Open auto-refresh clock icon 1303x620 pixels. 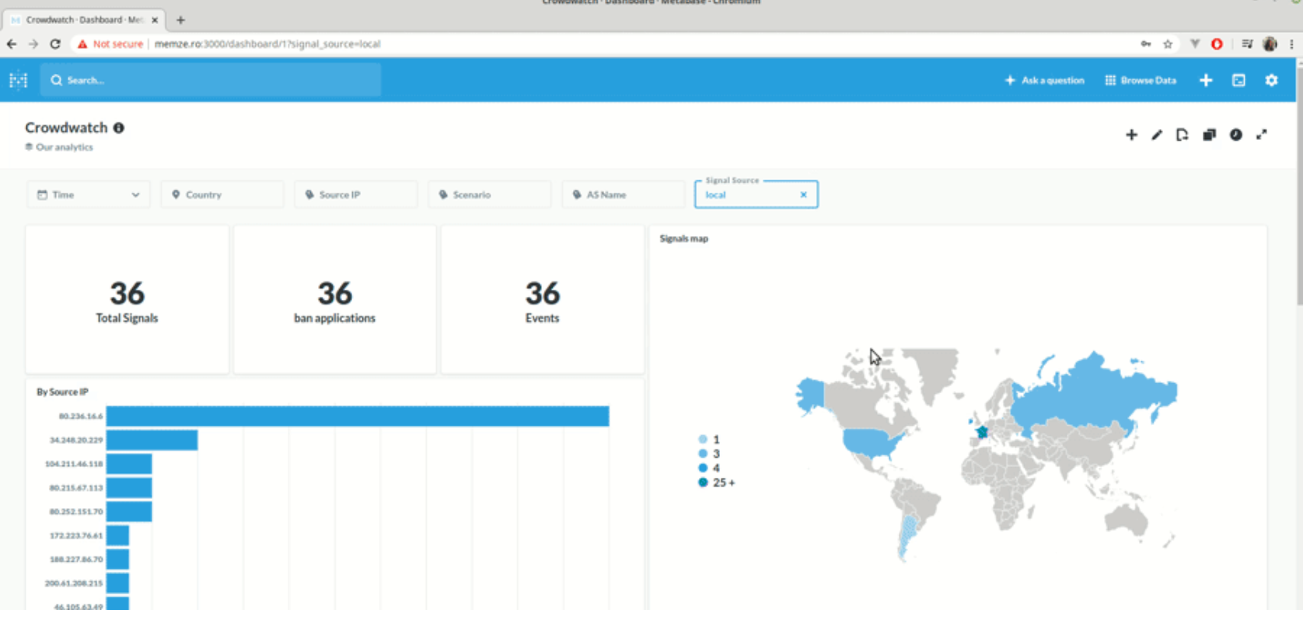click(1235, 135)
